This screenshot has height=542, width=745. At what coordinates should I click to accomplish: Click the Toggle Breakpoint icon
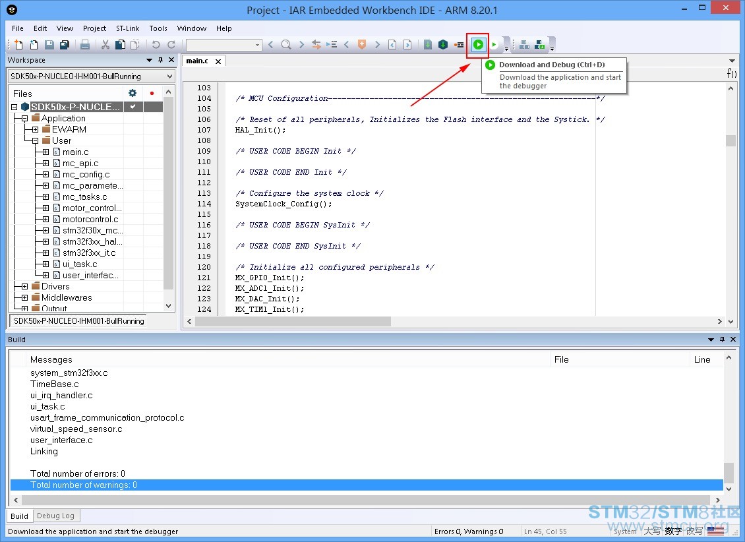[458, 45]
